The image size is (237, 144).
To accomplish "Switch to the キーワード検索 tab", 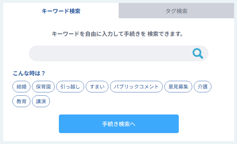I will [x=61, y=11].
